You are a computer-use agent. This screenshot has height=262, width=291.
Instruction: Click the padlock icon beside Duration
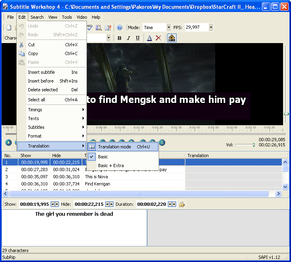click(182, 204)
